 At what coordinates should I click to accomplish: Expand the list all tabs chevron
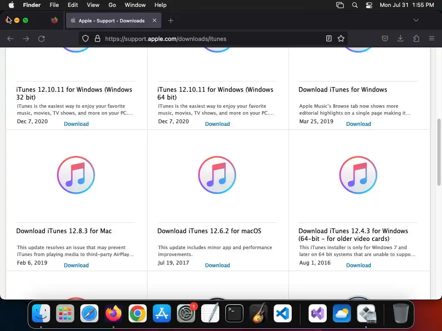[x=416, y=20]
